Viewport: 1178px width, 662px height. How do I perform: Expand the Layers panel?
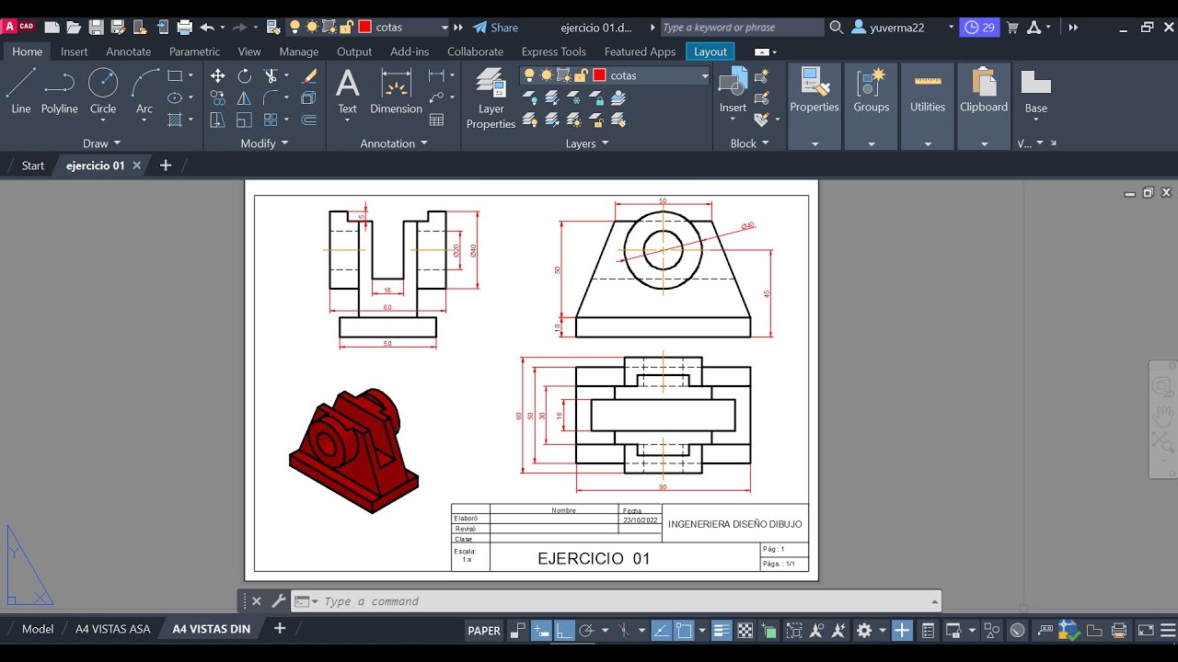click(587, 143)
